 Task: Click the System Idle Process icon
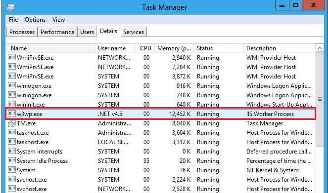pos(12,160)
